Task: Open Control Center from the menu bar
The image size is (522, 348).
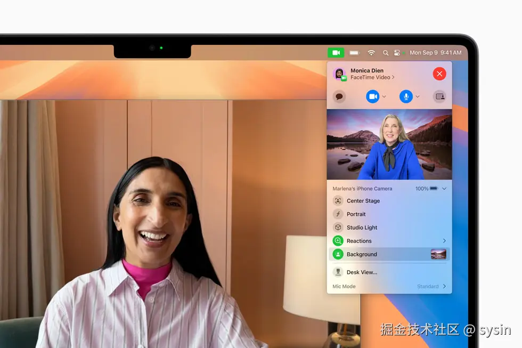Action: pyautogui.click(x=397, y=52)
